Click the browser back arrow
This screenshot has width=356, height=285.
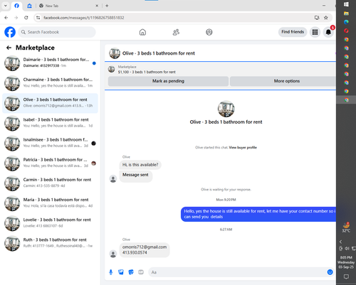[x=6, y=18]
